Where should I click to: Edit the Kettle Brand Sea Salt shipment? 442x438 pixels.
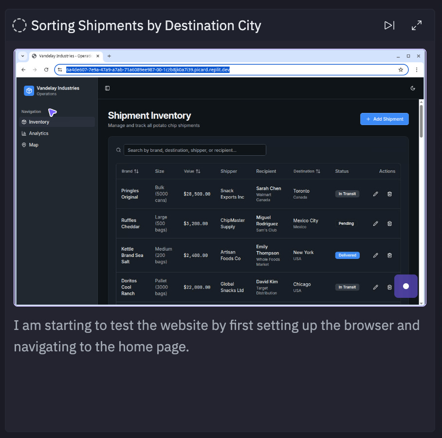[x=375, y=255]
